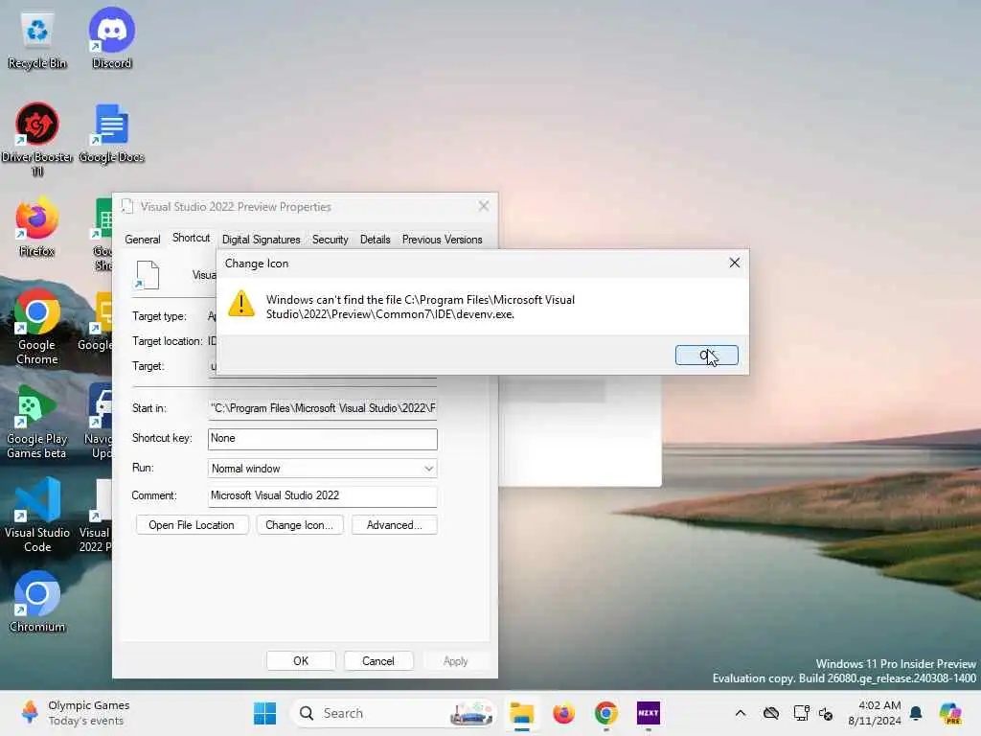Open the Digital Signatures tab
This screenshot has width=981, height=736.
(261, 239)
